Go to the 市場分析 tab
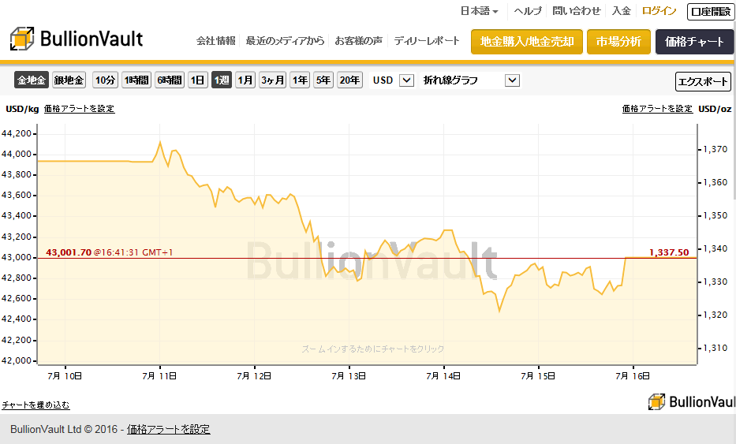 pos(618,42)
